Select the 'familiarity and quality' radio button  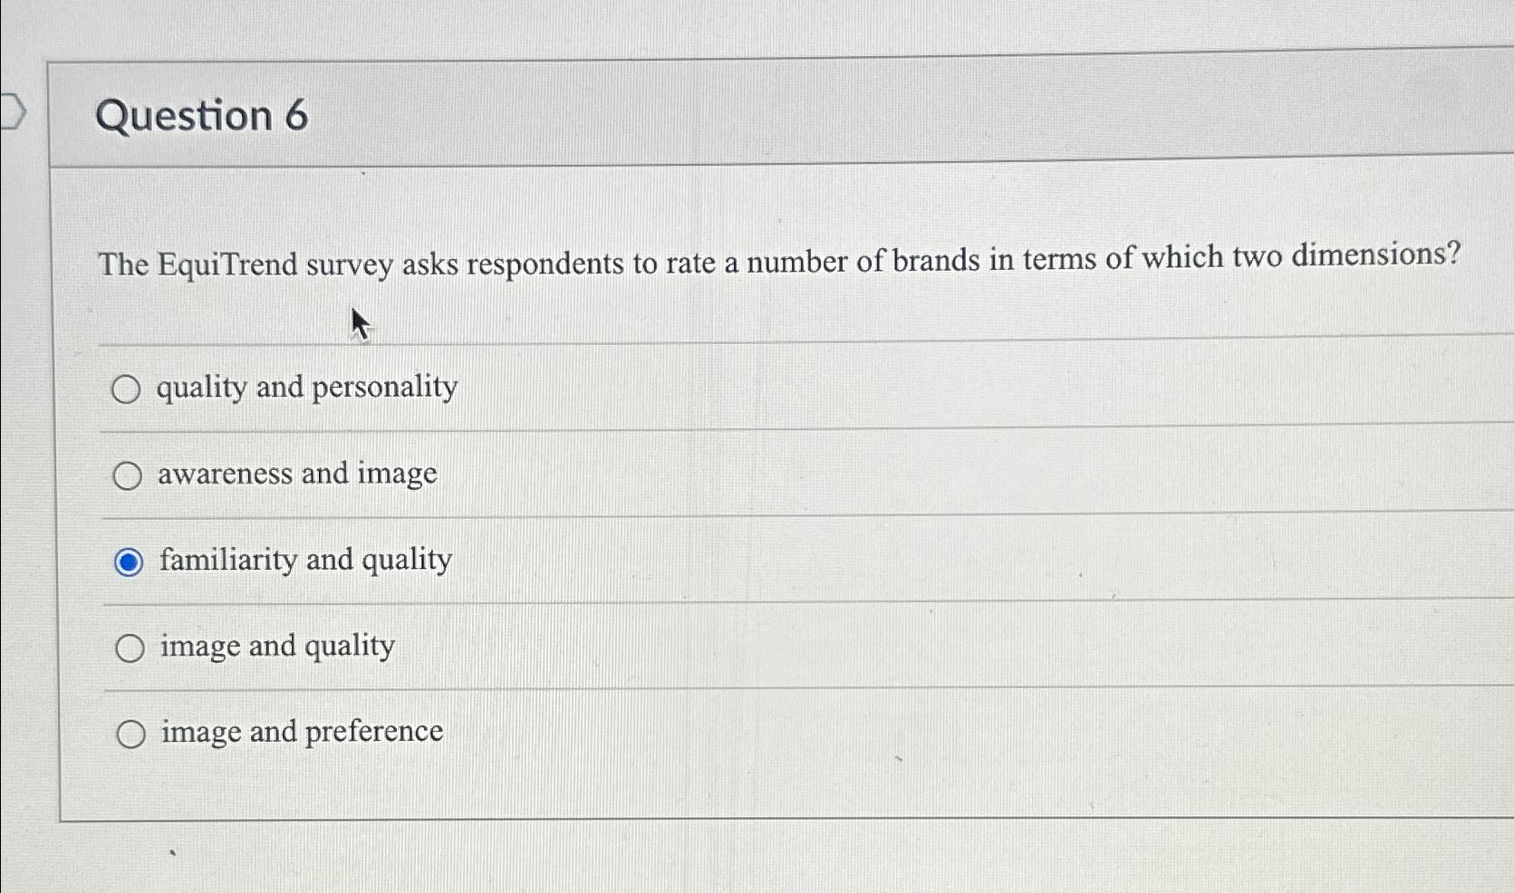128,562
